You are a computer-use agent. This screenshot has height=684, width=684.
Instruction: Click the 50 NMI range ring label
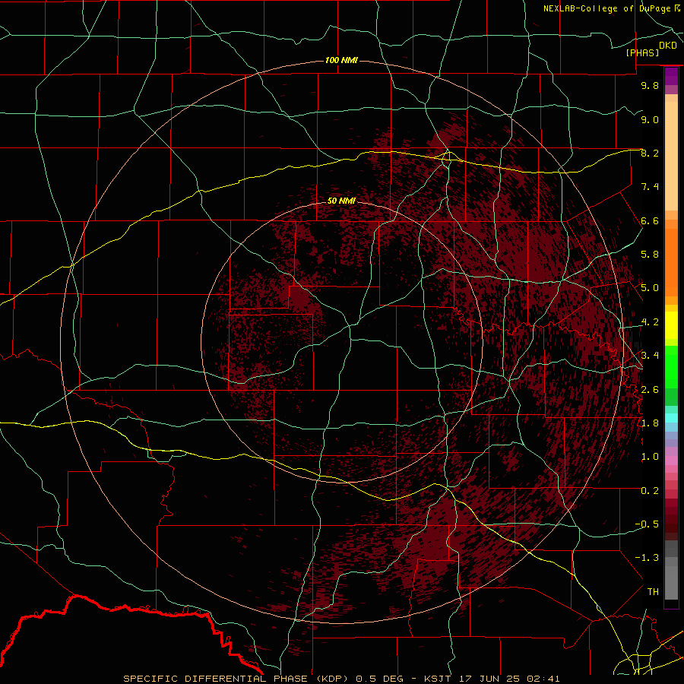[x=341, y=201]
